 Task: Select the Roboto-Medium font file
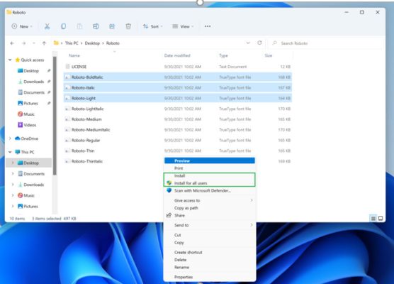[x=177, y=119]
